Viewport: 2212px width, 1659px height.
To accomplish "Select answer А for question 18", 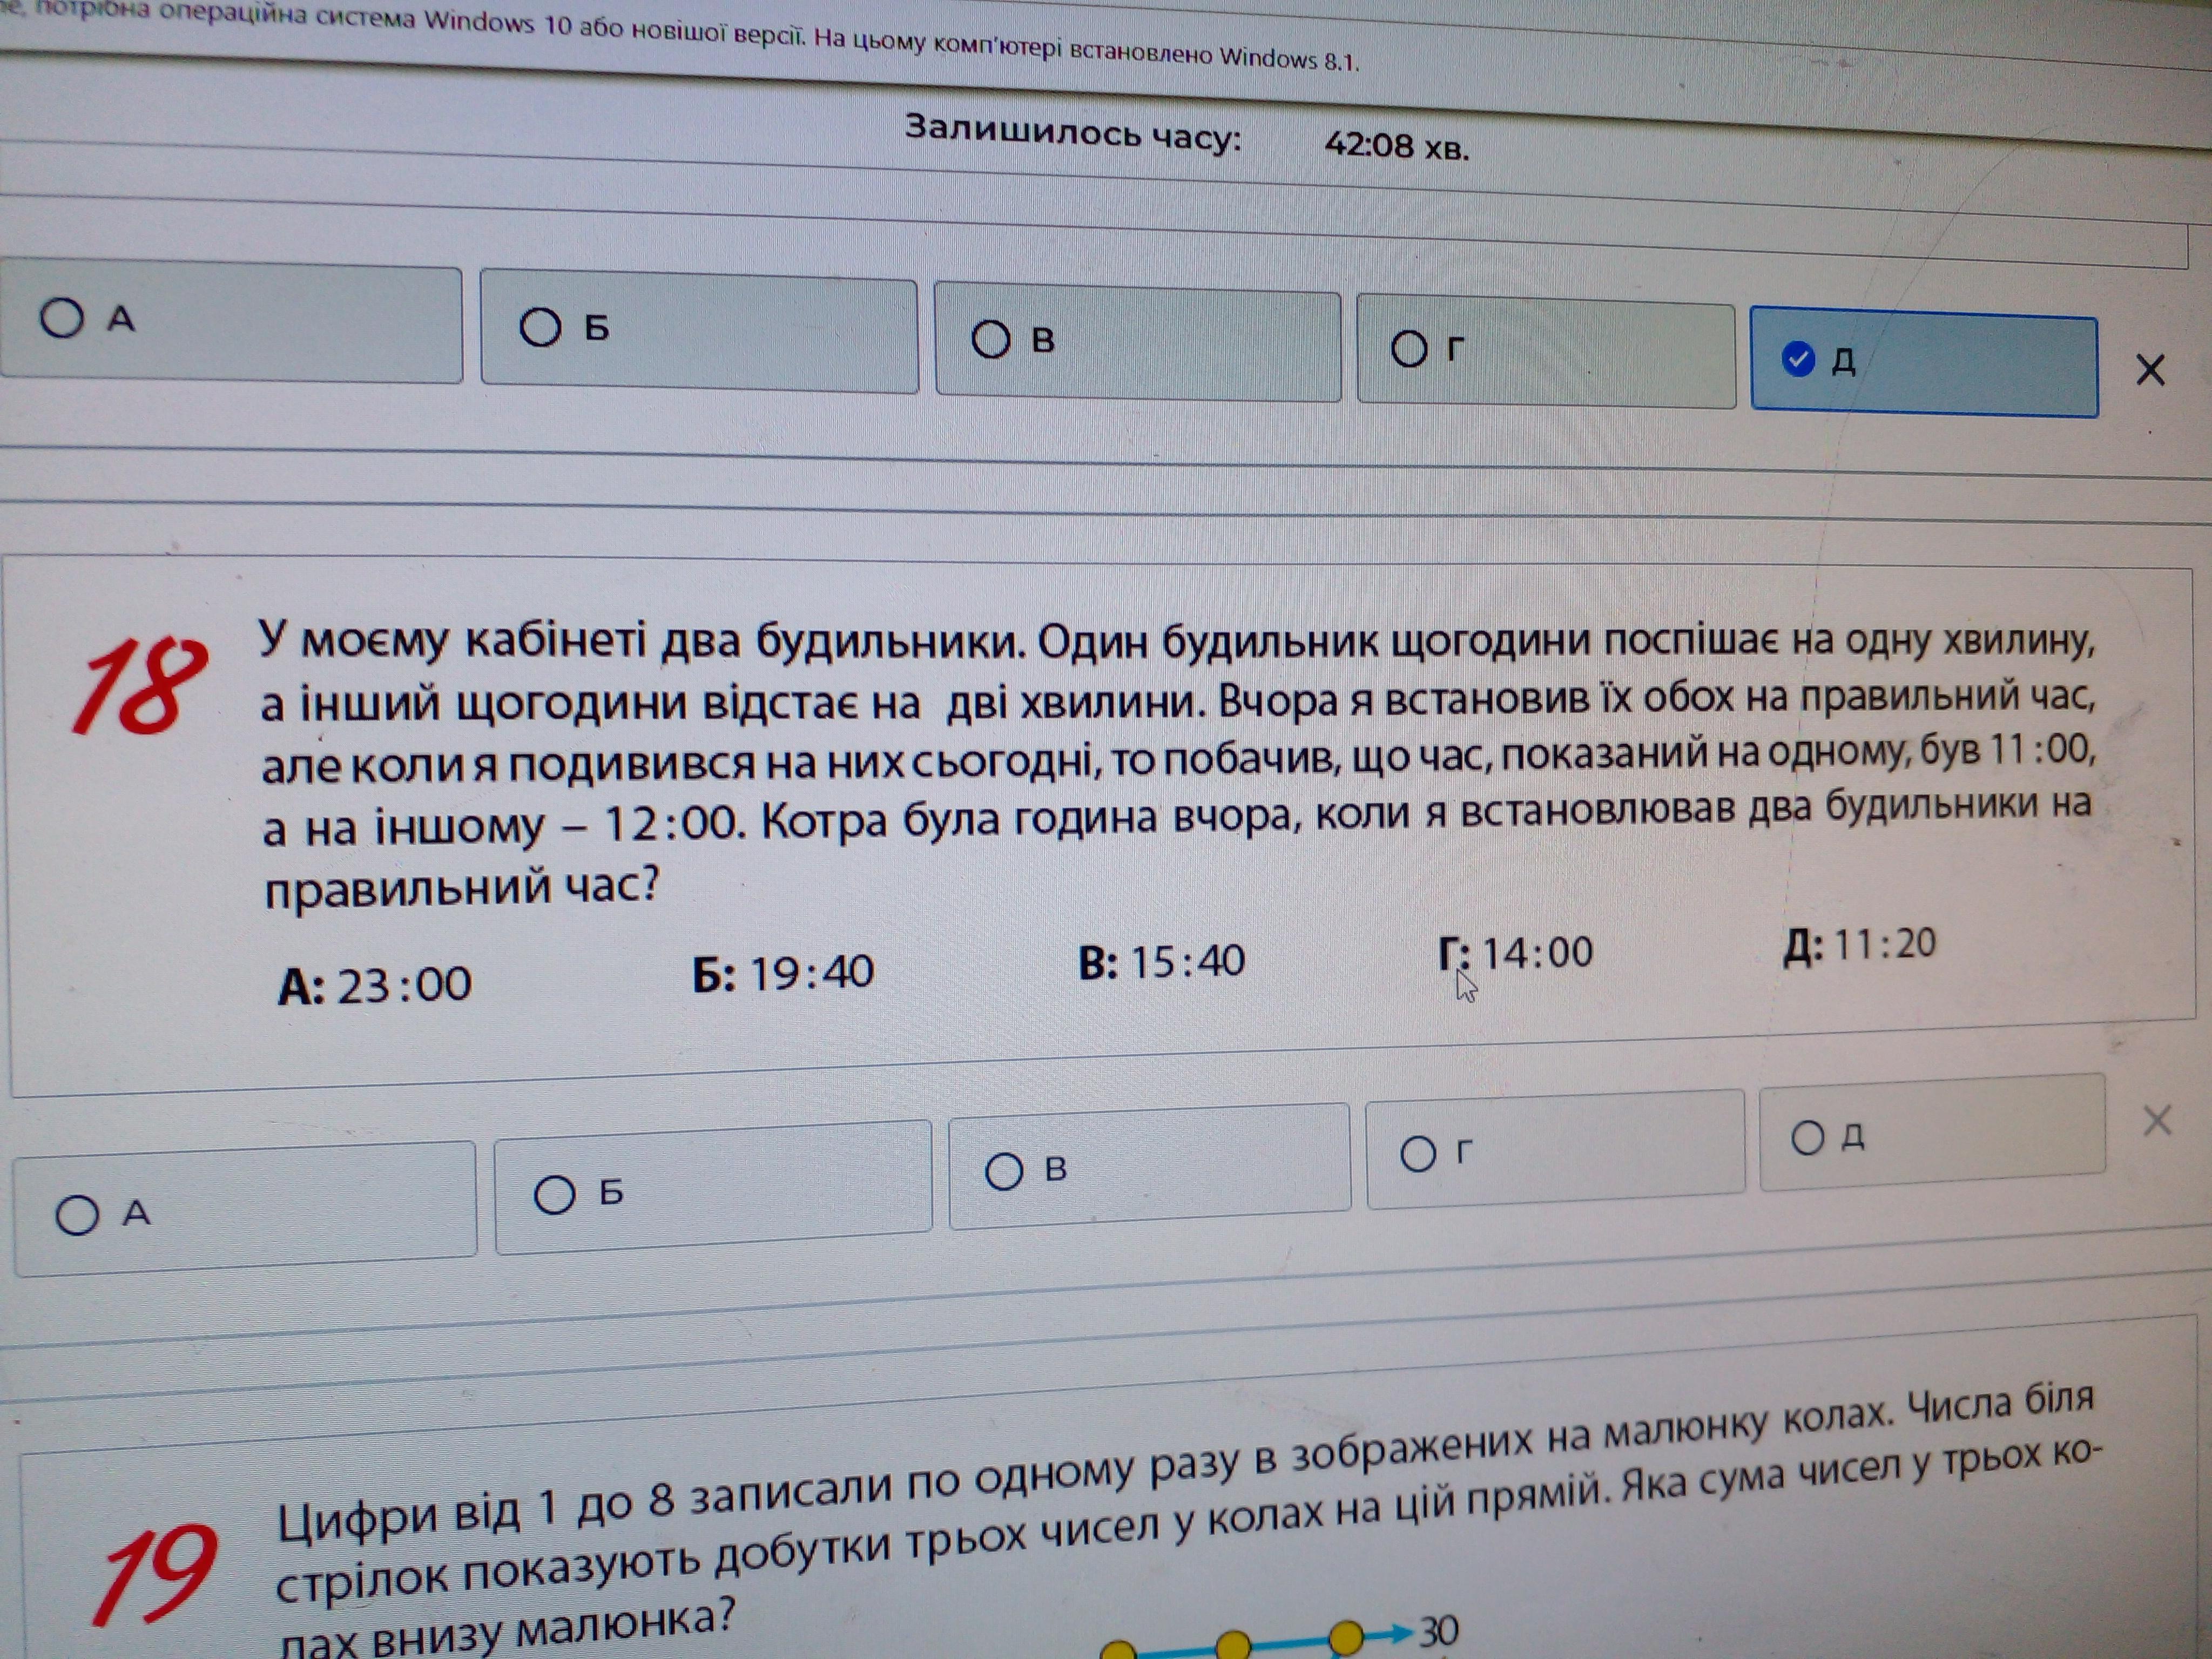I will click(78, 1216).
